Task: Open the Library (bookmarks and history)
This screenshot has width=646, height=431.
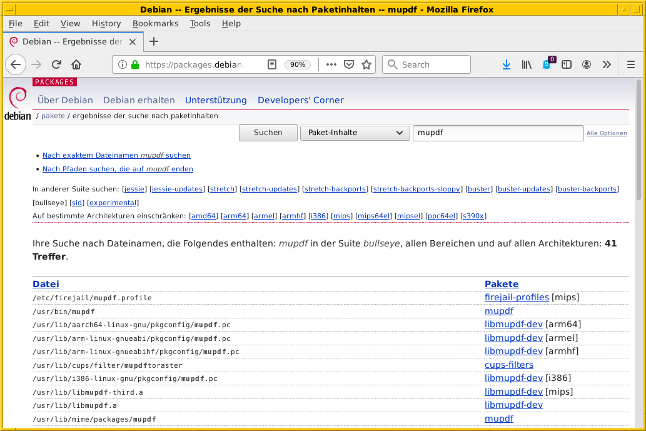Action: [x=527, y=64]
